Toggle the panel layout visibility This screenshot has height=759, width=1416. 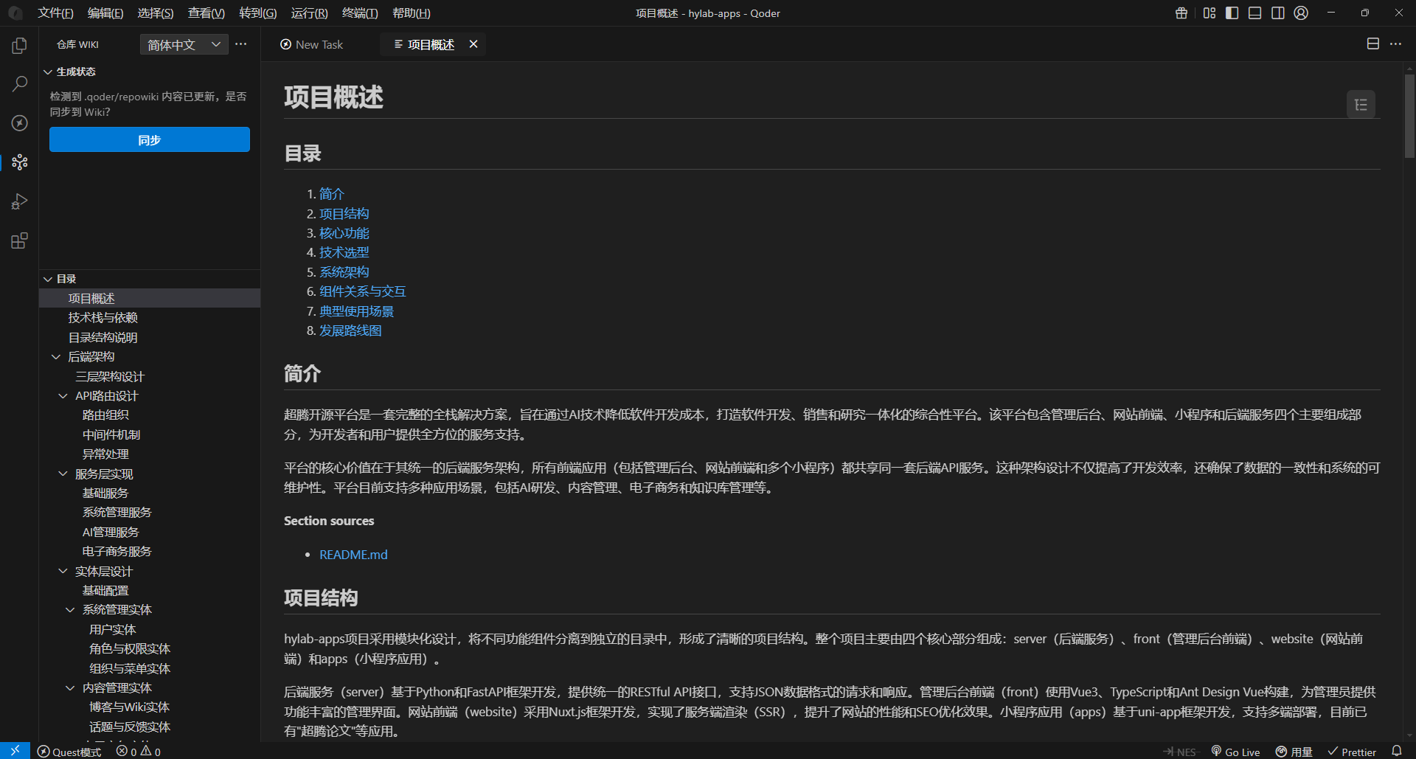[x=1254, y=13]
